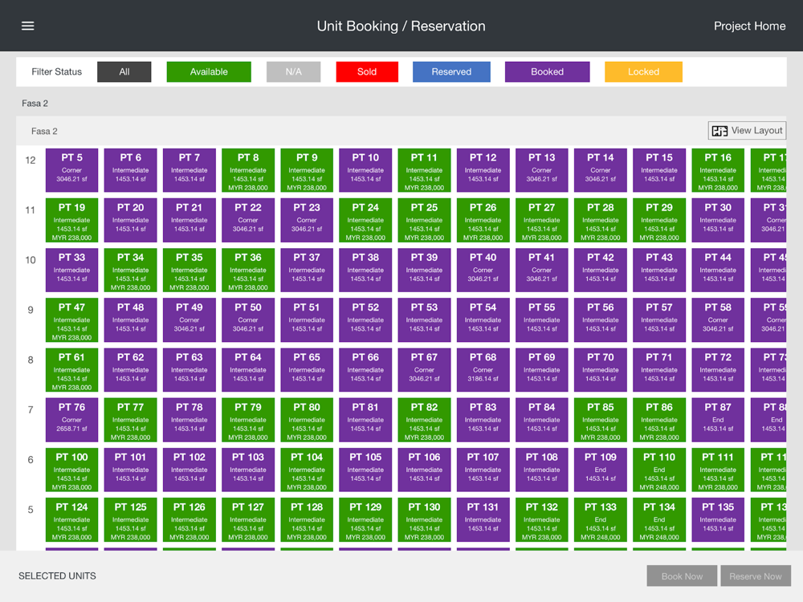Image resolution: width=803 pixels, height=602 pixels.
Task: Filter units by Available status
Action: point(209,71)
